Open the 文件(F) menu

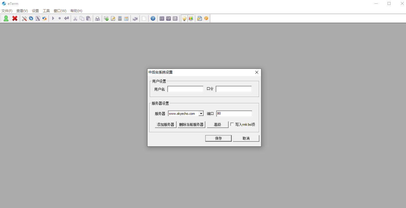7,11
